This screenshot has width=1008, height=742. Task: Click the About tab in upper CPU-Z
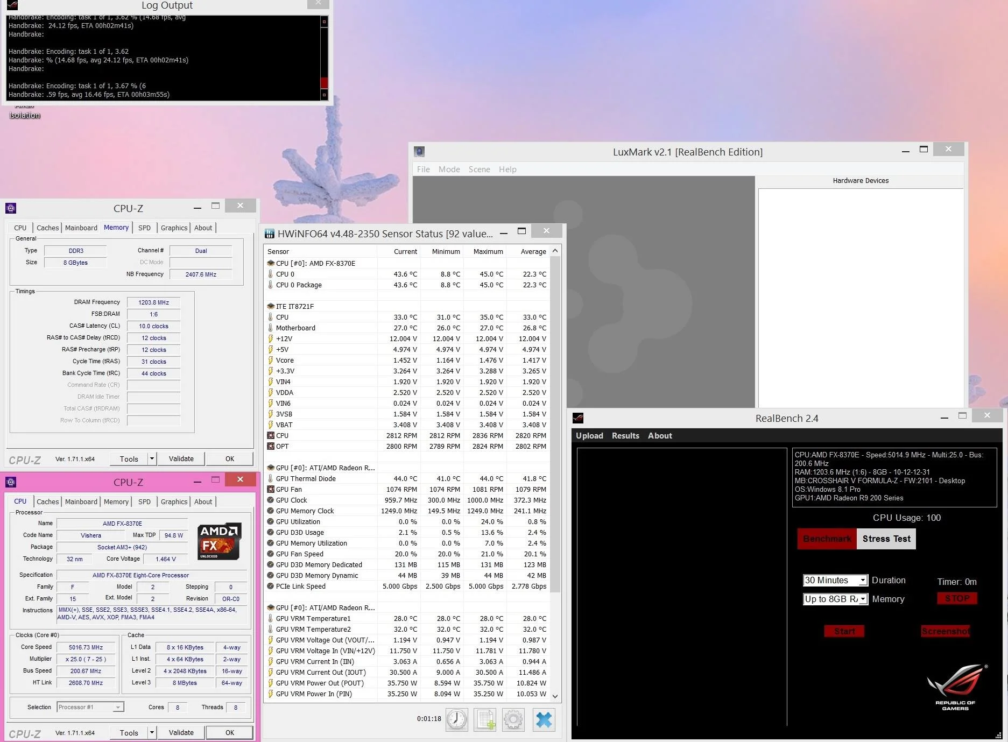tap(203, 228)
